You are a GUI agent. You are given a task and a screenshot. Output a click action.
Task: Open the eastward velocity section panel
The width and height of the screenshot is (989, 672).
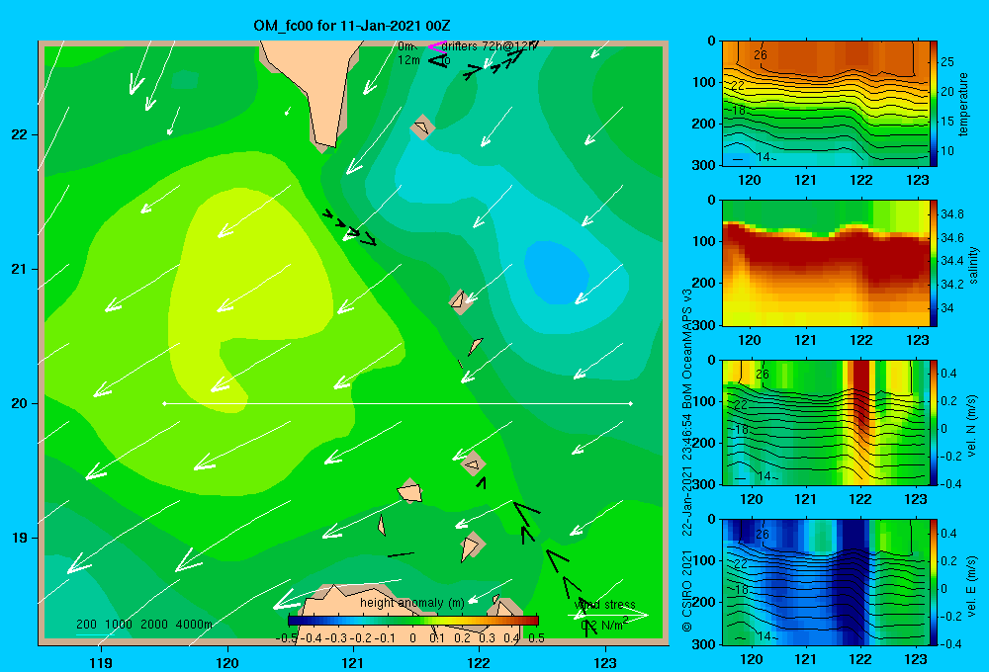826,582
